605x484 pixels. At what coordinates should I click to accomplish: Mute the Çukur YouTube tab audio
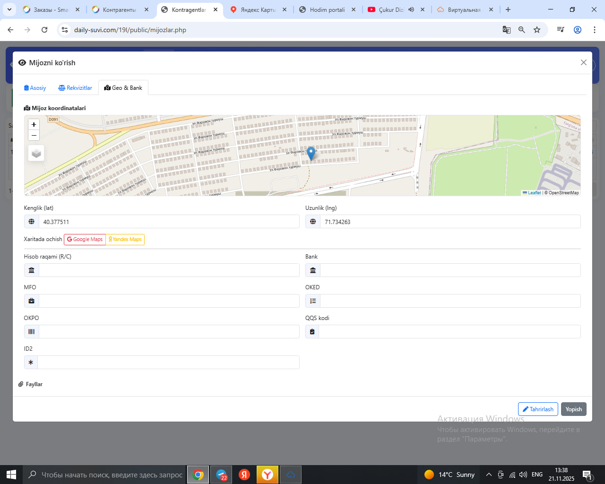pyautogui.click(x=411, y=9)
